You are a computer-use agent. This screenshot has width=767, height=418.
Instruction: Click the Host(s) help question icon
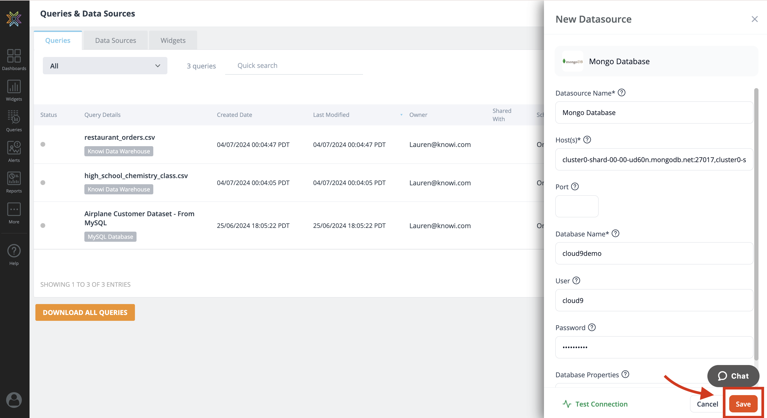587,140
